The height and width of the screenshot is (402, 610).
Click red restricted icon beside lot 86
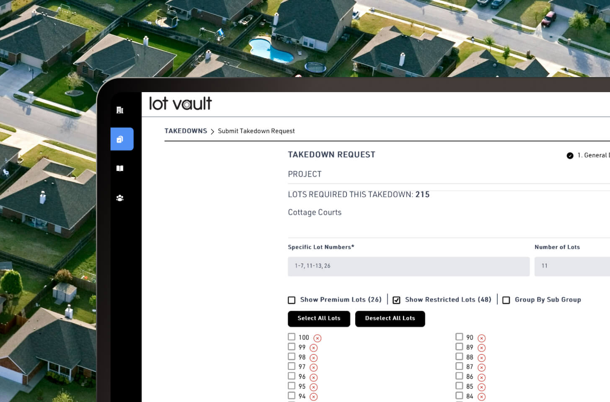point(482,377)
